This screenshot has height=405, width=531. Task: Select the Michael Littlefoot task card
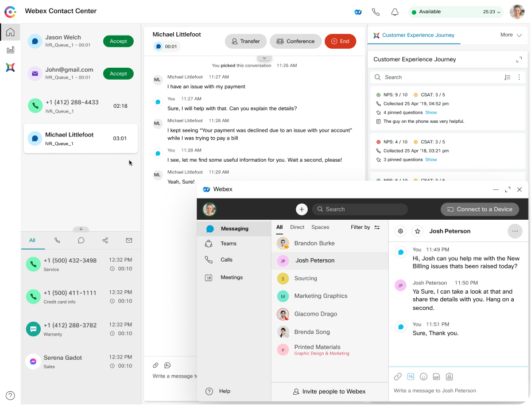pos(80,138)
